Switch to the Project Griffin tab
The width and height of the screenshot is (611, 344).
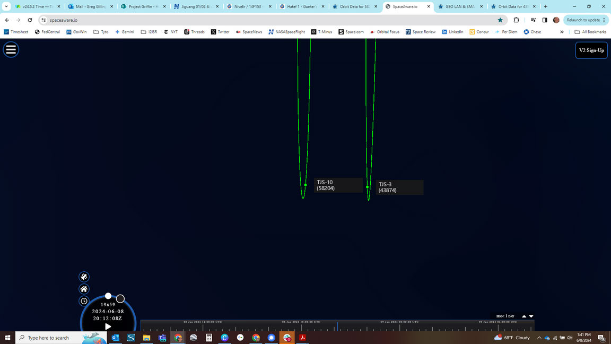coord(143,6)
